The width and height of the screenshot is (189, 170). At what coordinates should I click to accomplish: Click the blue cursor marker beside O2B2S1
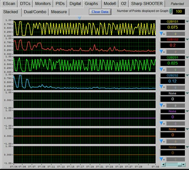tap(161, 69)
